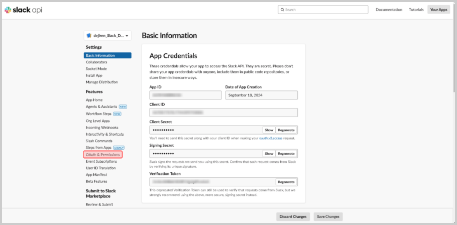The width and height of the screenshot is (457, 225).
Task: Click the 'App Credentials' heading
Action: tap(173, 56)
